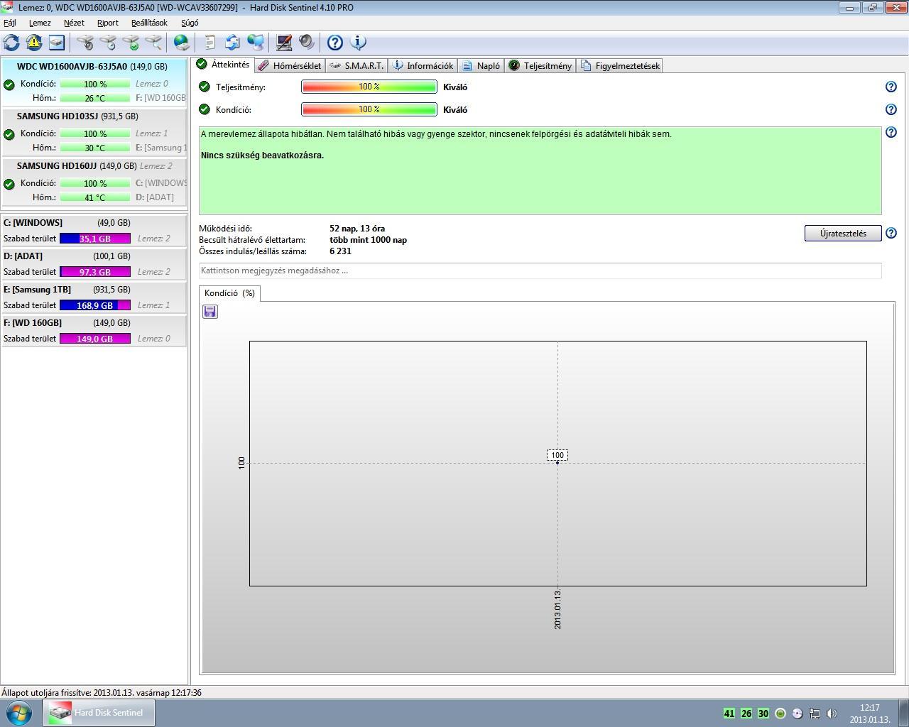Open the Lemez menu

(40, 23)
